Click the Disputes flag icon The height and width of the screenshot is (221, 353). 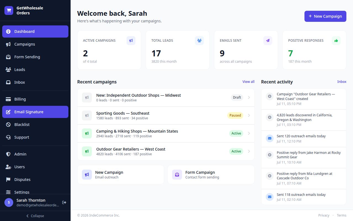[9, 180]
